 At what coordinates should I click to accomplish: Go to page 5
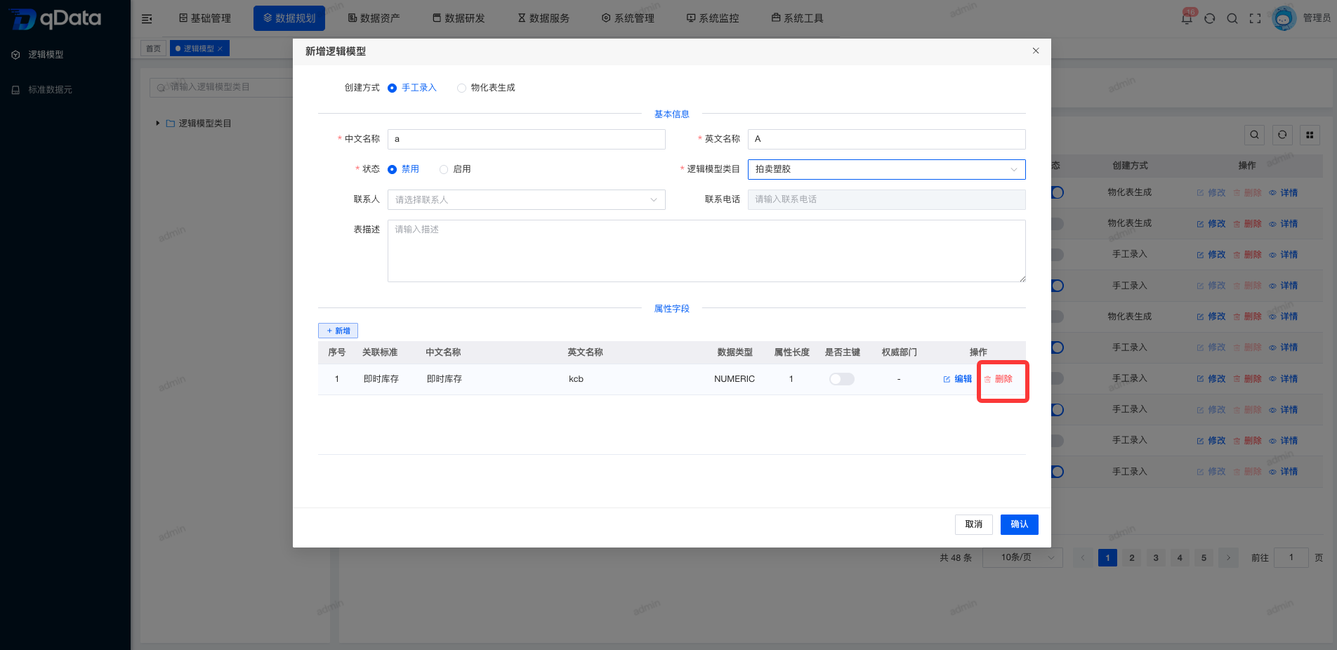[1204, 558]
